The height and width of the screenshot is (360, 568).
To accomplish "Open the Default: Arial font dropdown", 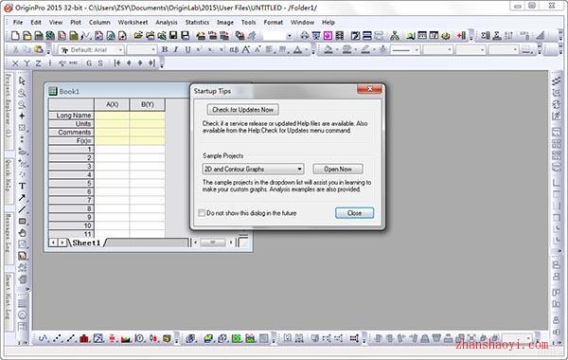I will 91,49.
